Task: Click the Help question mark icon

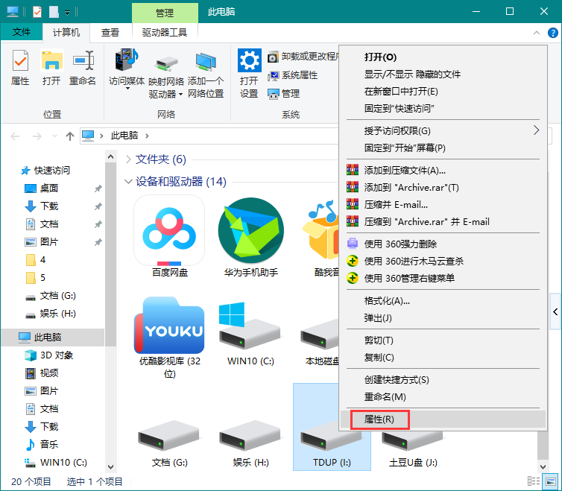Action: (x=552, y=33)
